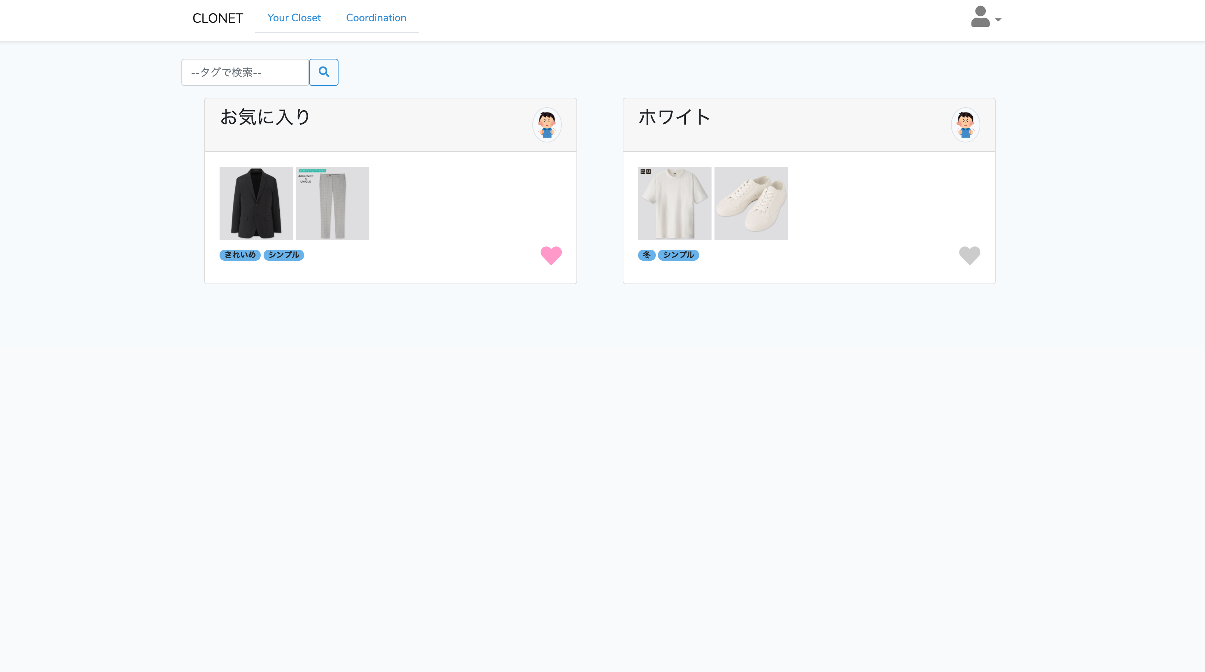Click the avatar on the お気に入り card
Viewport: 1205px width, 672px height.
coord(546,125)
